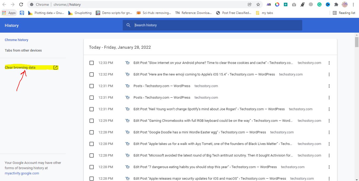Open the camera screenshot extension

[294, 4]
